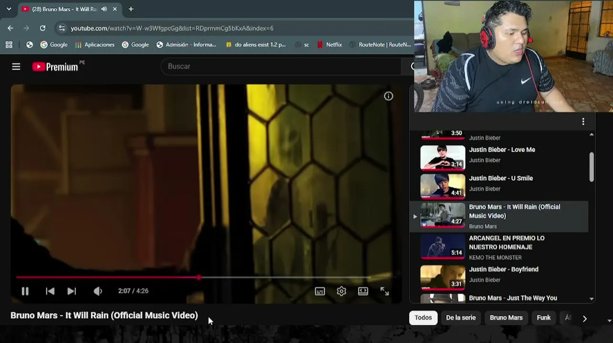Select the Bruno Mars filter chip
The image size is (613, 343).
(506, 318)
